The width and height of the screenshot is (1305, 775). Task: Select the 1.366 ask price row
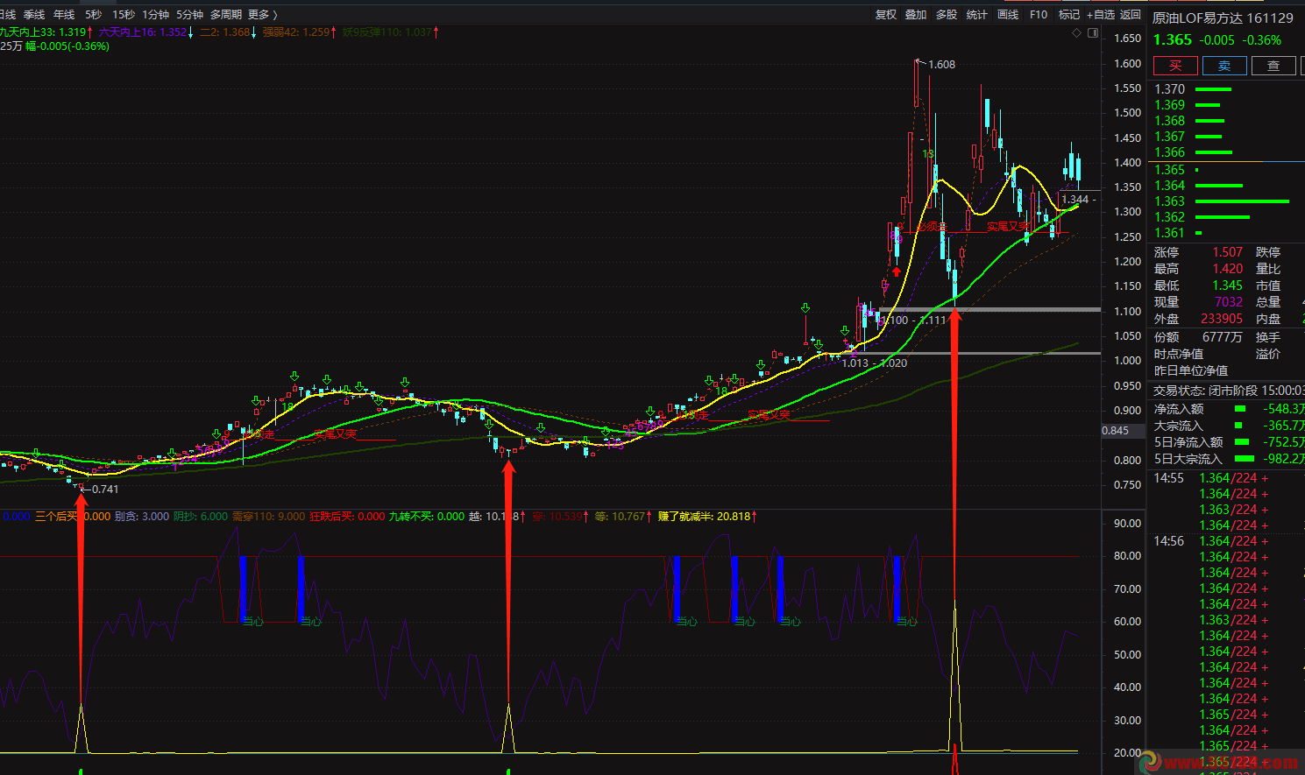pos(1225,152)
